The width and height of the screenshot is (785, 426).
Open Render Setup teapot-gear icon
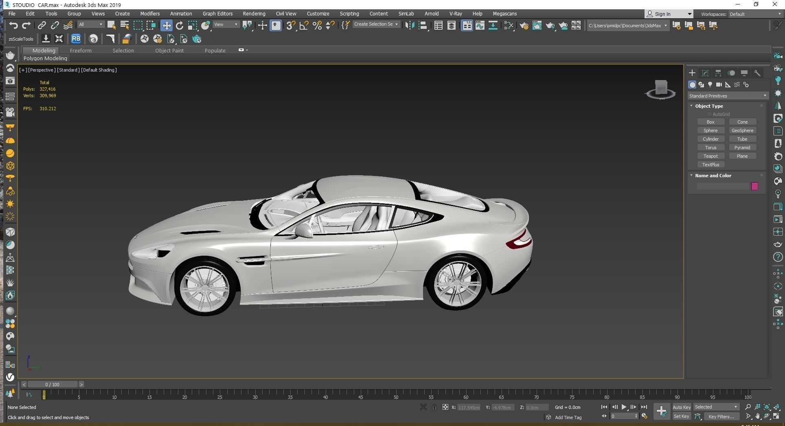click(524, 25)
